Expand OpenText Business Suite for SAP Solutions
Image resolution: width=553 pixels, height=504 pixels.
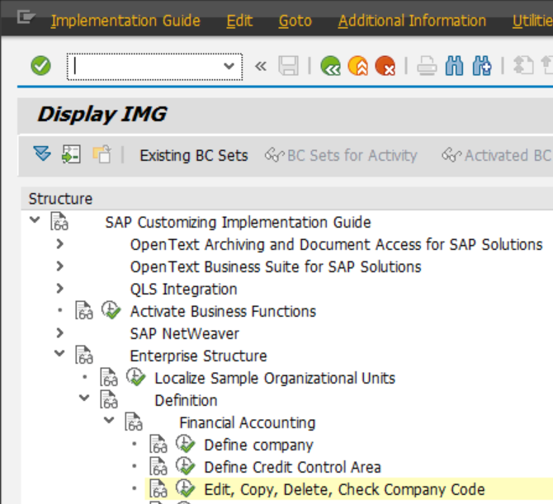[59, 266]
